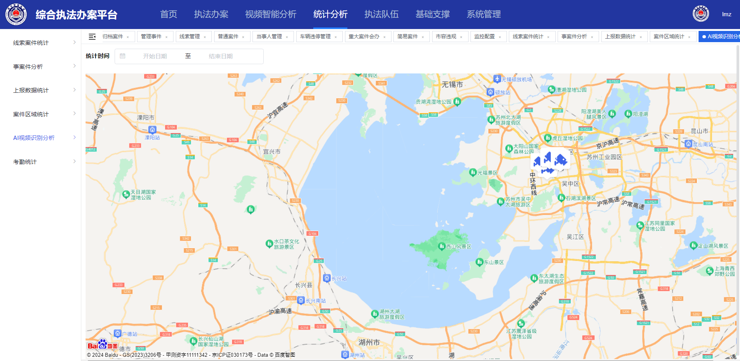Open 基础支撑 top navigation item
This screenshot has width=740, height=361.
[433, 14]
